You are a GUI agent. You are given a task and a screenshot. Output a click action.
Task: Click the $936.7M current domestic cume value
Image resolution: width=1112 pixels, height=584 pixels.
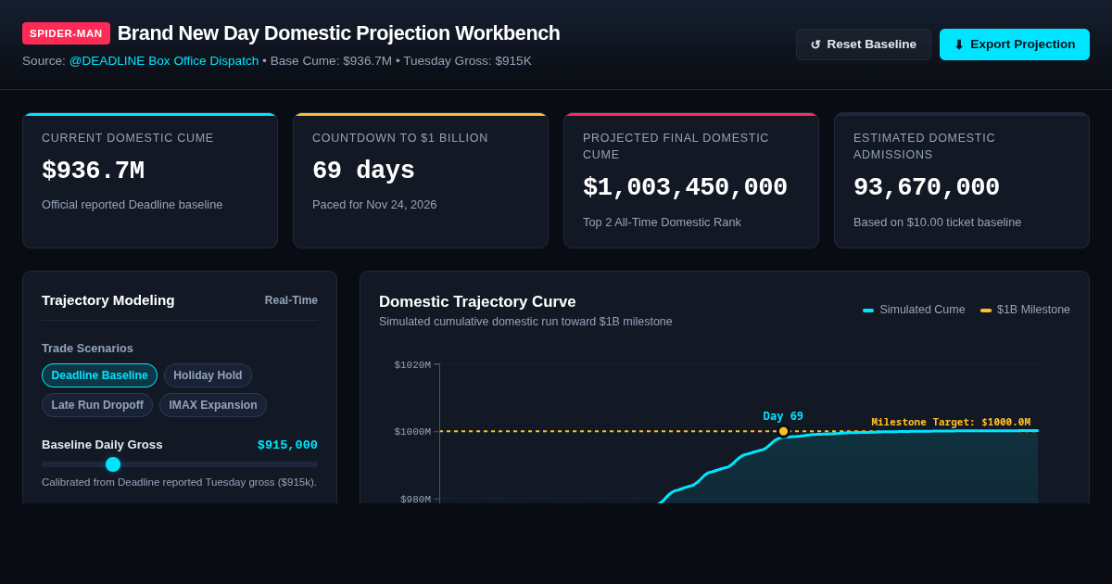[93, 171]
